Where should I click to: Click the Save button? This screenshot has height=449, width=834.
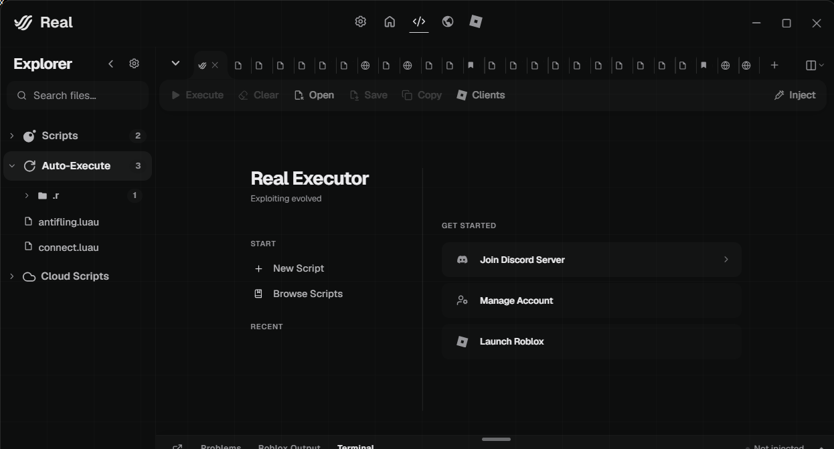(x=368, y=95)
